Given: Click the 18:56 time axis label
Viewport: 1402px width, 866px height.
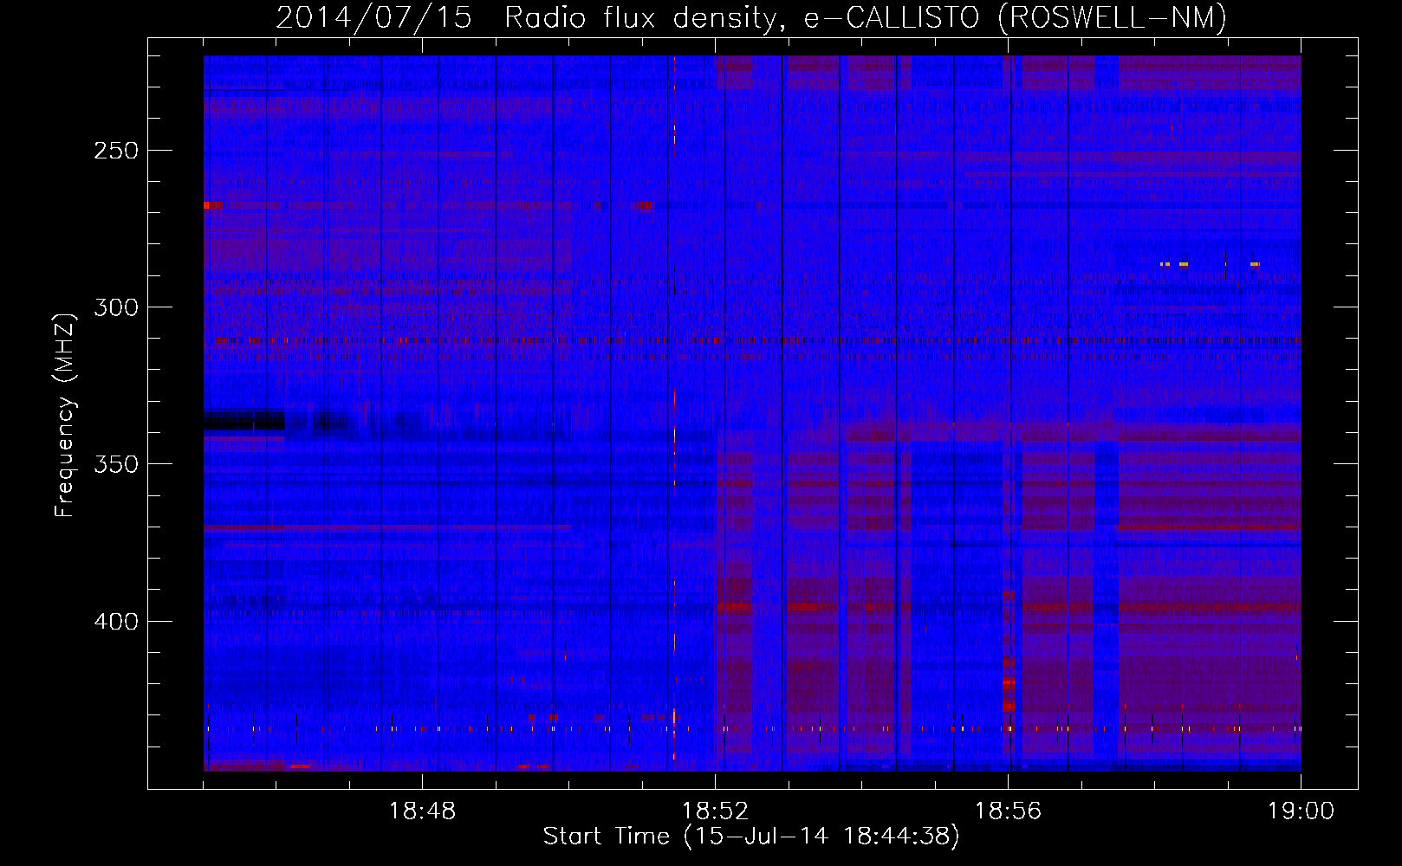Looking at the screenshot, I should click(1008, 811).
